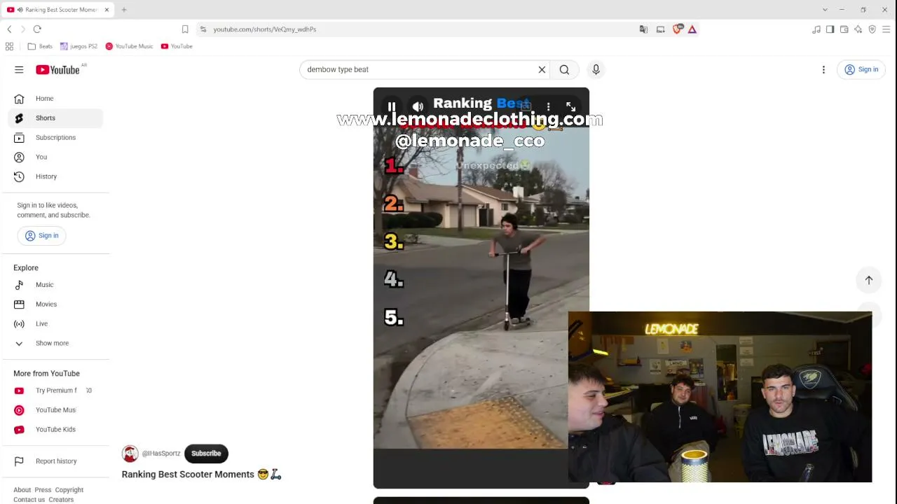Viewport: 897px width, 504px height.
Task: Translate this page icon
Action: tap(643, 29)
